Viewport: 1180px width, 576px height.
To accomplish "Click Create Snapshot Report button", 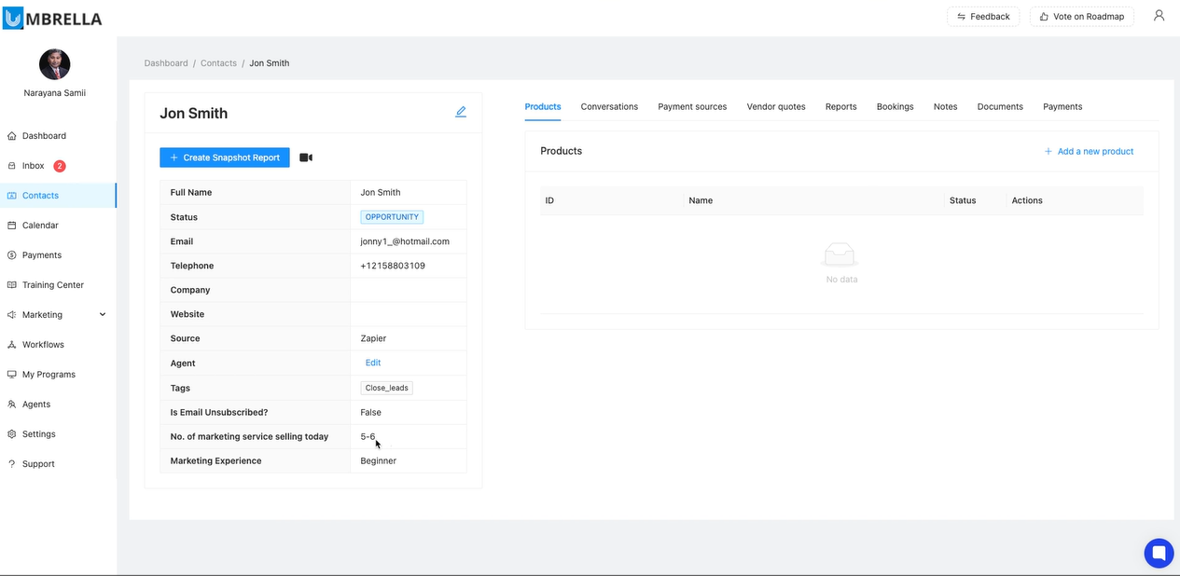I will pyautogui.click(x=225, y=158).
